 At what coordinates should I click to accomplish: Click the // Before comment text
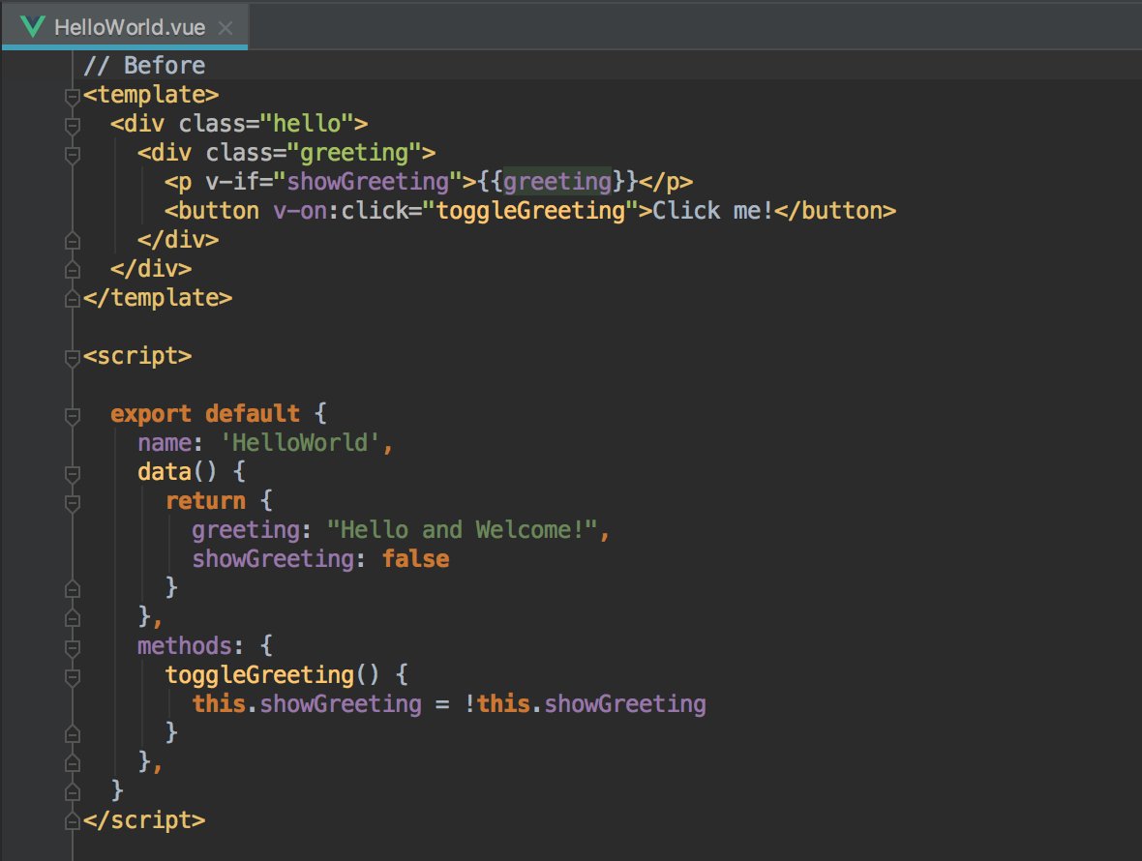[x=144, y=66]
